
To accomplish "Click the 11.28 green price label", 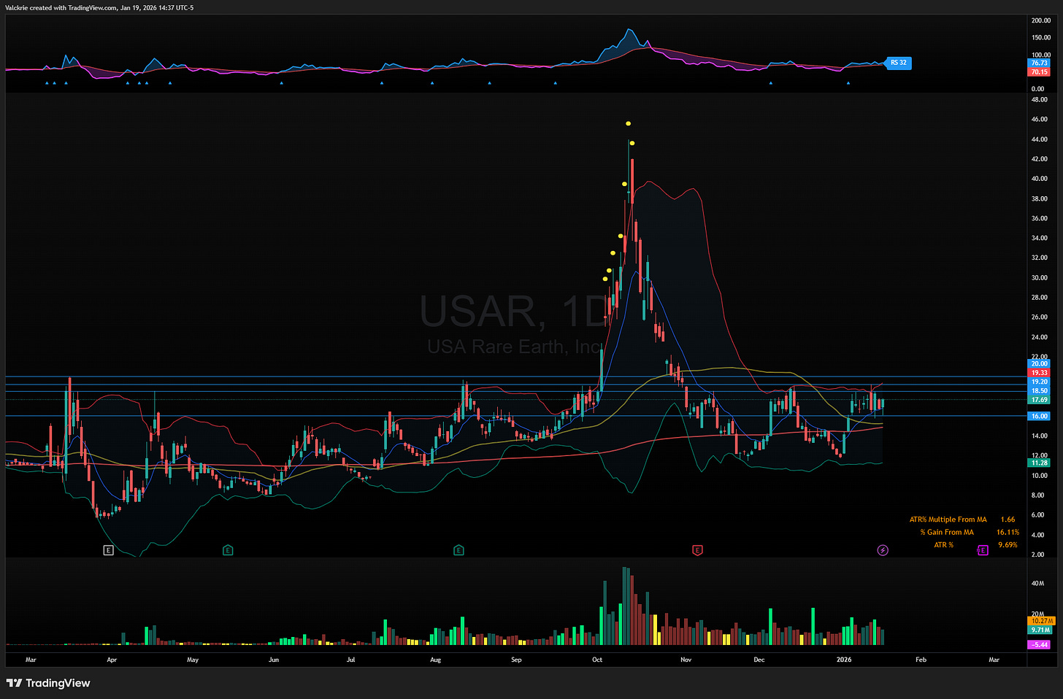I will [1039, 463].
